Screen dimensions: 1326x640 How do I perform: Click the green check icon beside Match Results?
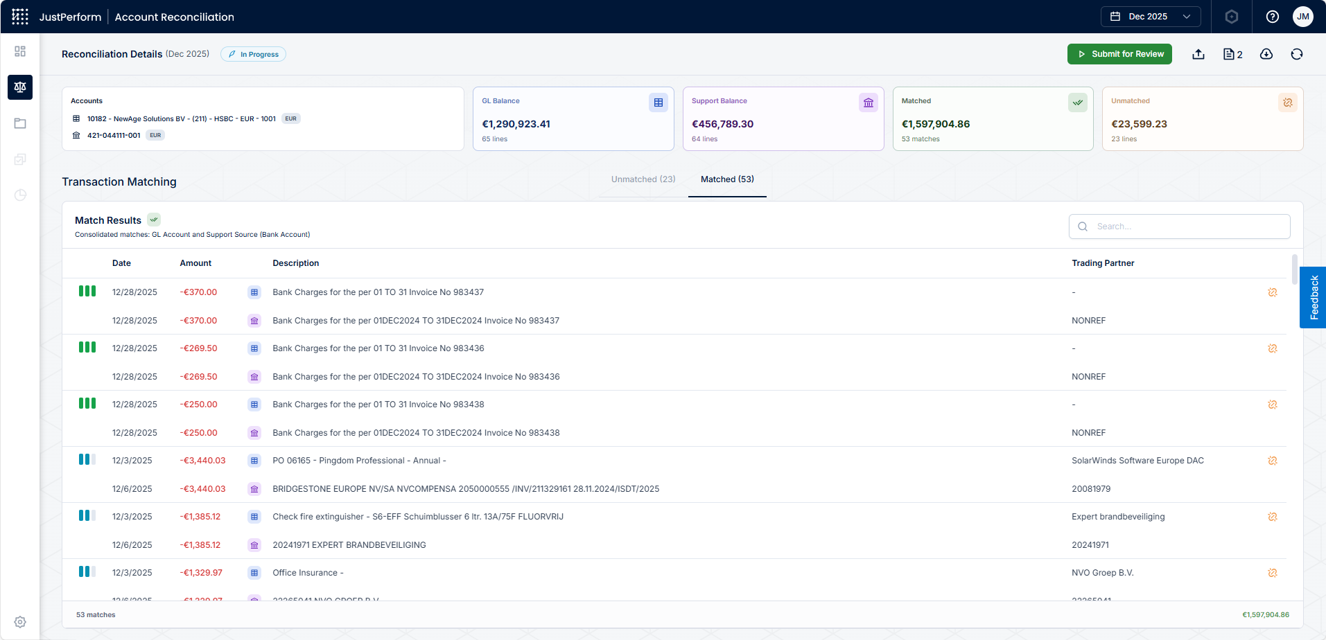pyautogui.click(x=154, y=220)
